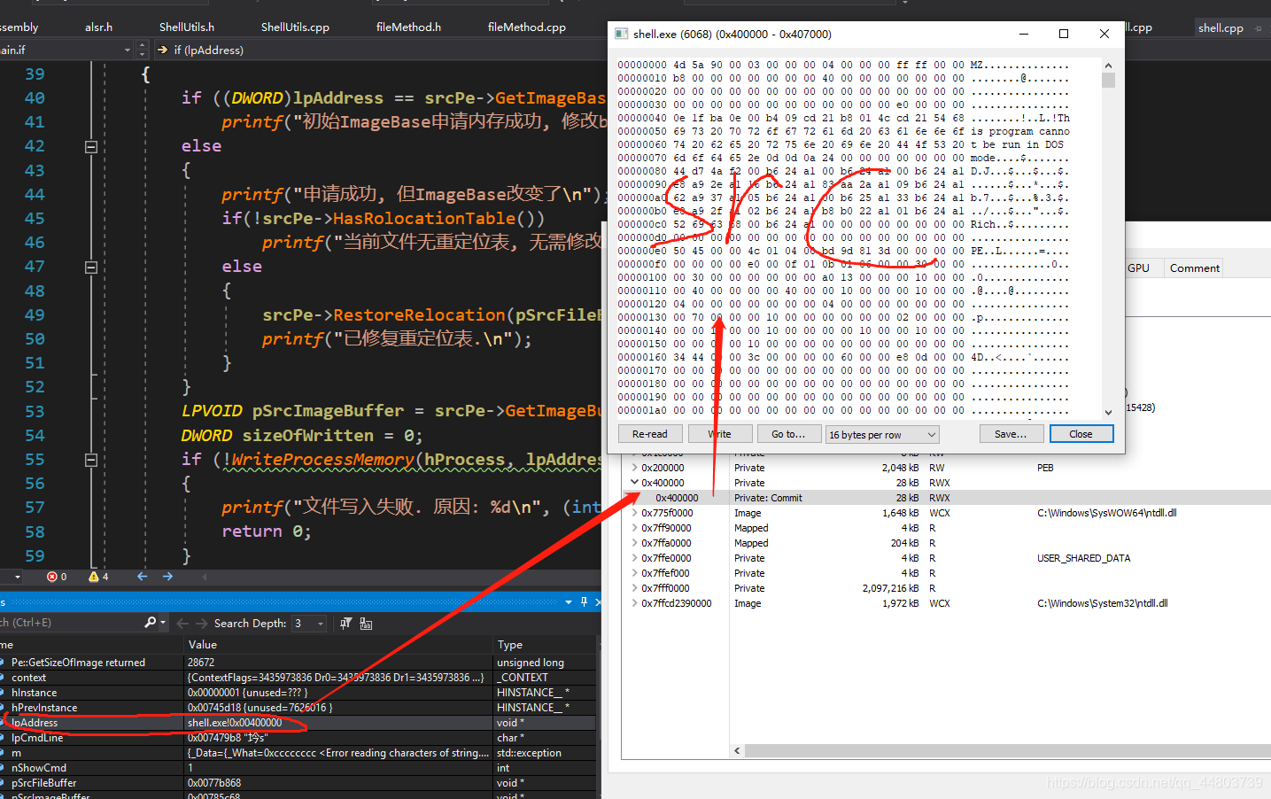The height and width of the screenshot is (799, 1271).
Task: Open the 16 bytes per row dropdown
Action: coord(881,434)
